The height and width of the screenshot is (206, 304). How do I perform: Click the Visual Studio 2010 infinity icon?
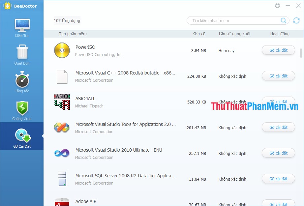pos(62,153)
